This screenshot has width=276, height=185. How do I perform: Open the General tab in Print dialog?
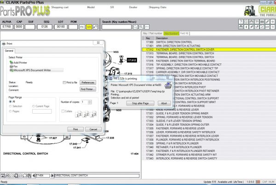pyautogui.click(x=9, y=51)
